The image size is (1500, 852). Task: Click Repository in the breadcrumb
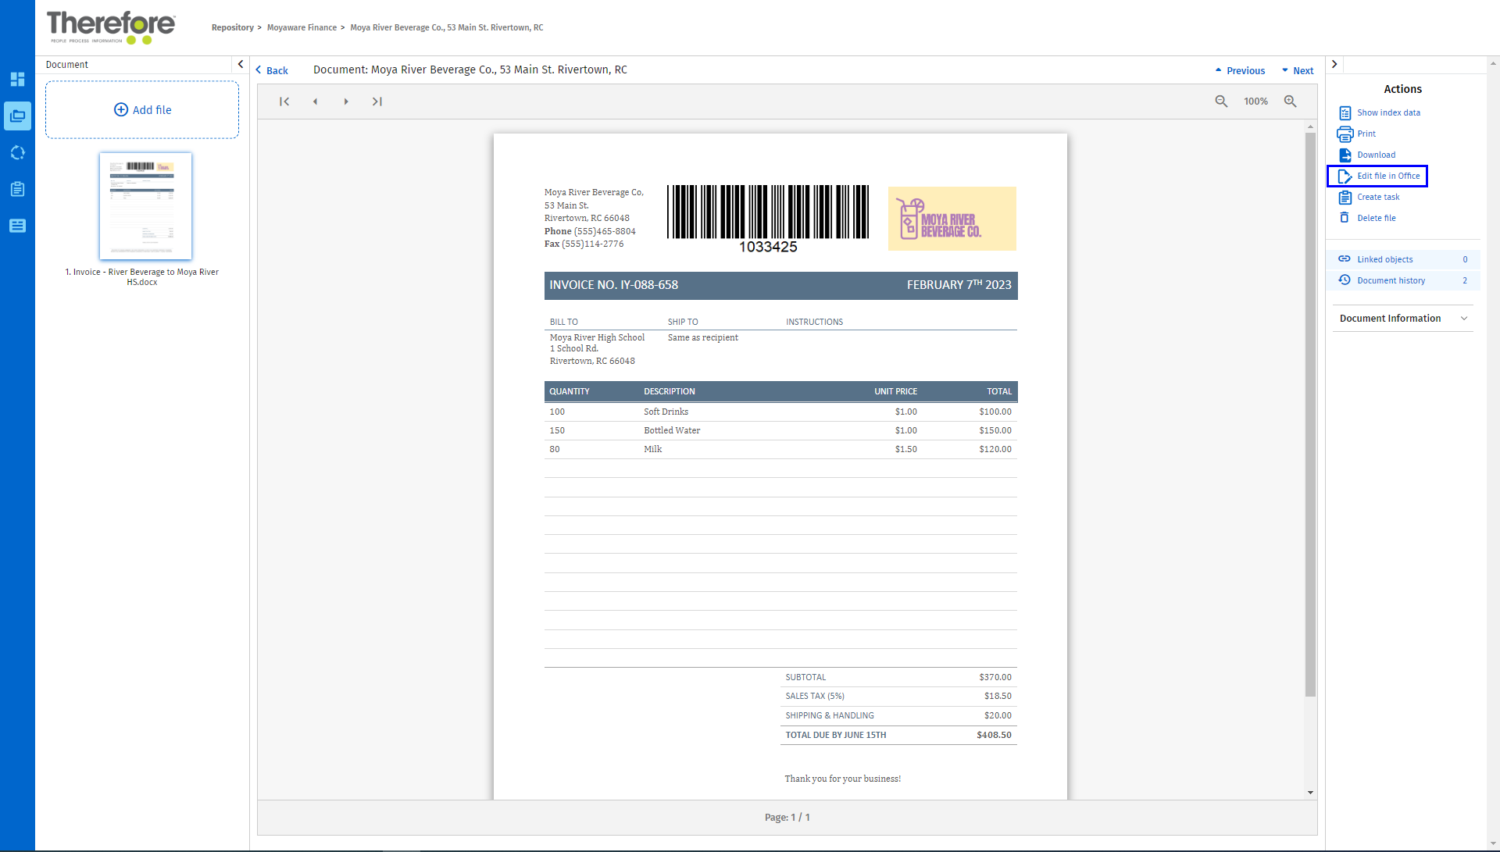(x=232, y=27)
